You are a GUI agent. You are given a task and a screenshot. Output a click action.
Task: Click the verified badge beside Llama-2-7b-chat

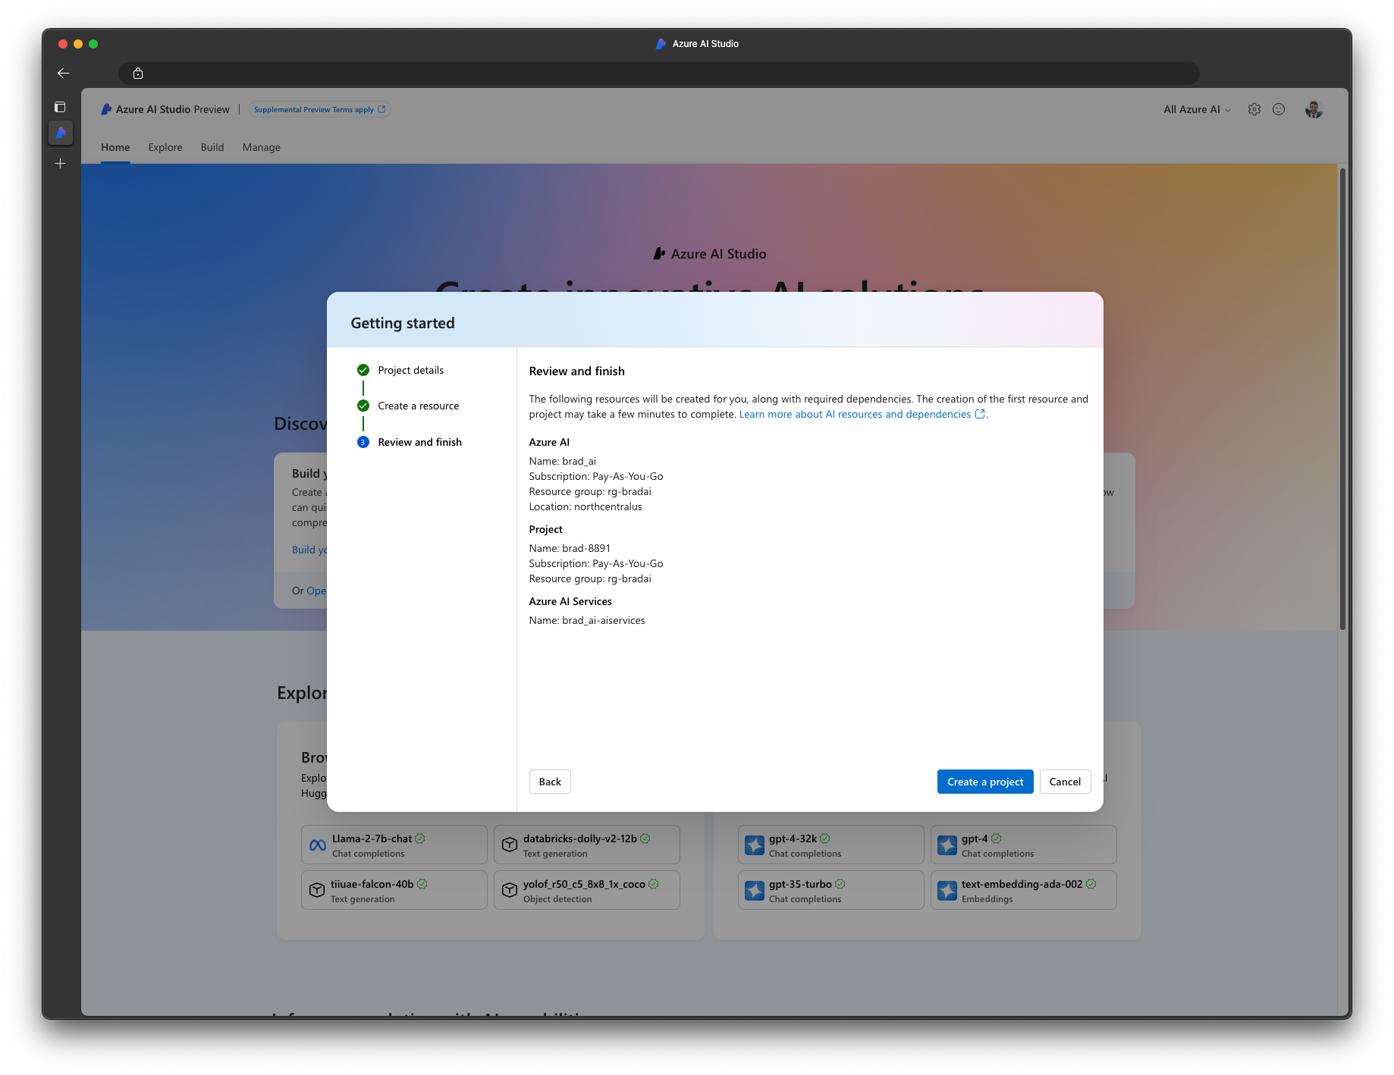click(x=420, y=838)
